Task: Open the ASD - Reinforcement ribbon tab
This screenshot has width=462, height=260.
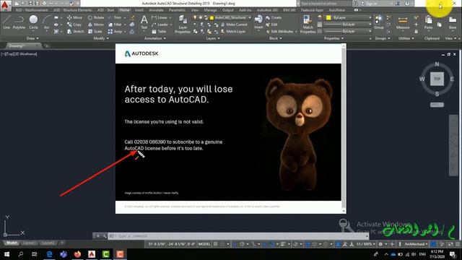Action: [32, 10]
